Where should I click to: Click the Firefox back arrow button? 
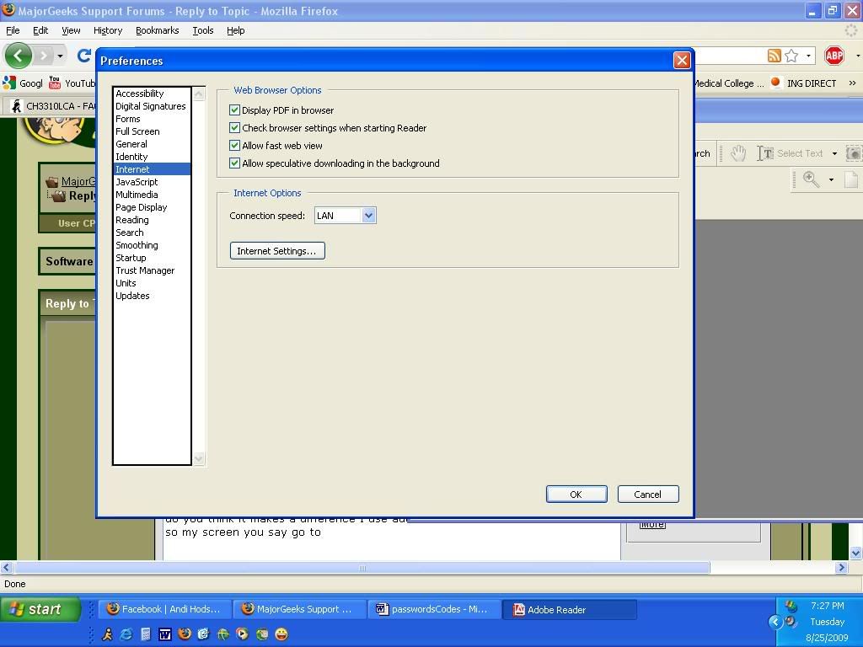click(x=19, y=56)
